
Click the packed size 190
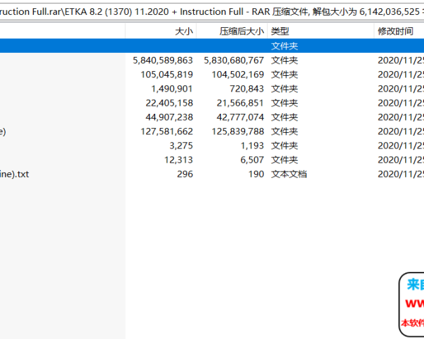click(x=256, y=174)
